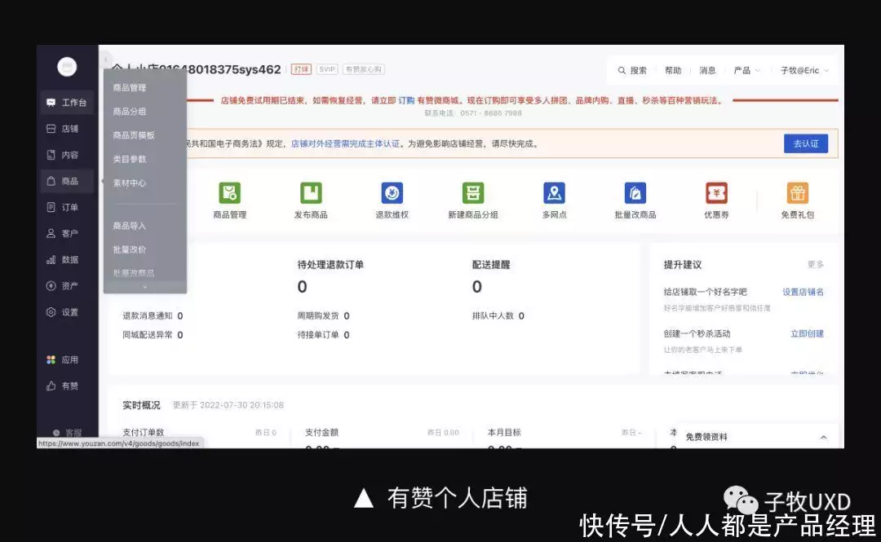The width and height of the screenshot is (881, 542).
Task: Expand the 产品 dropdown in the top bar
Action: click(x=745, y=70)
